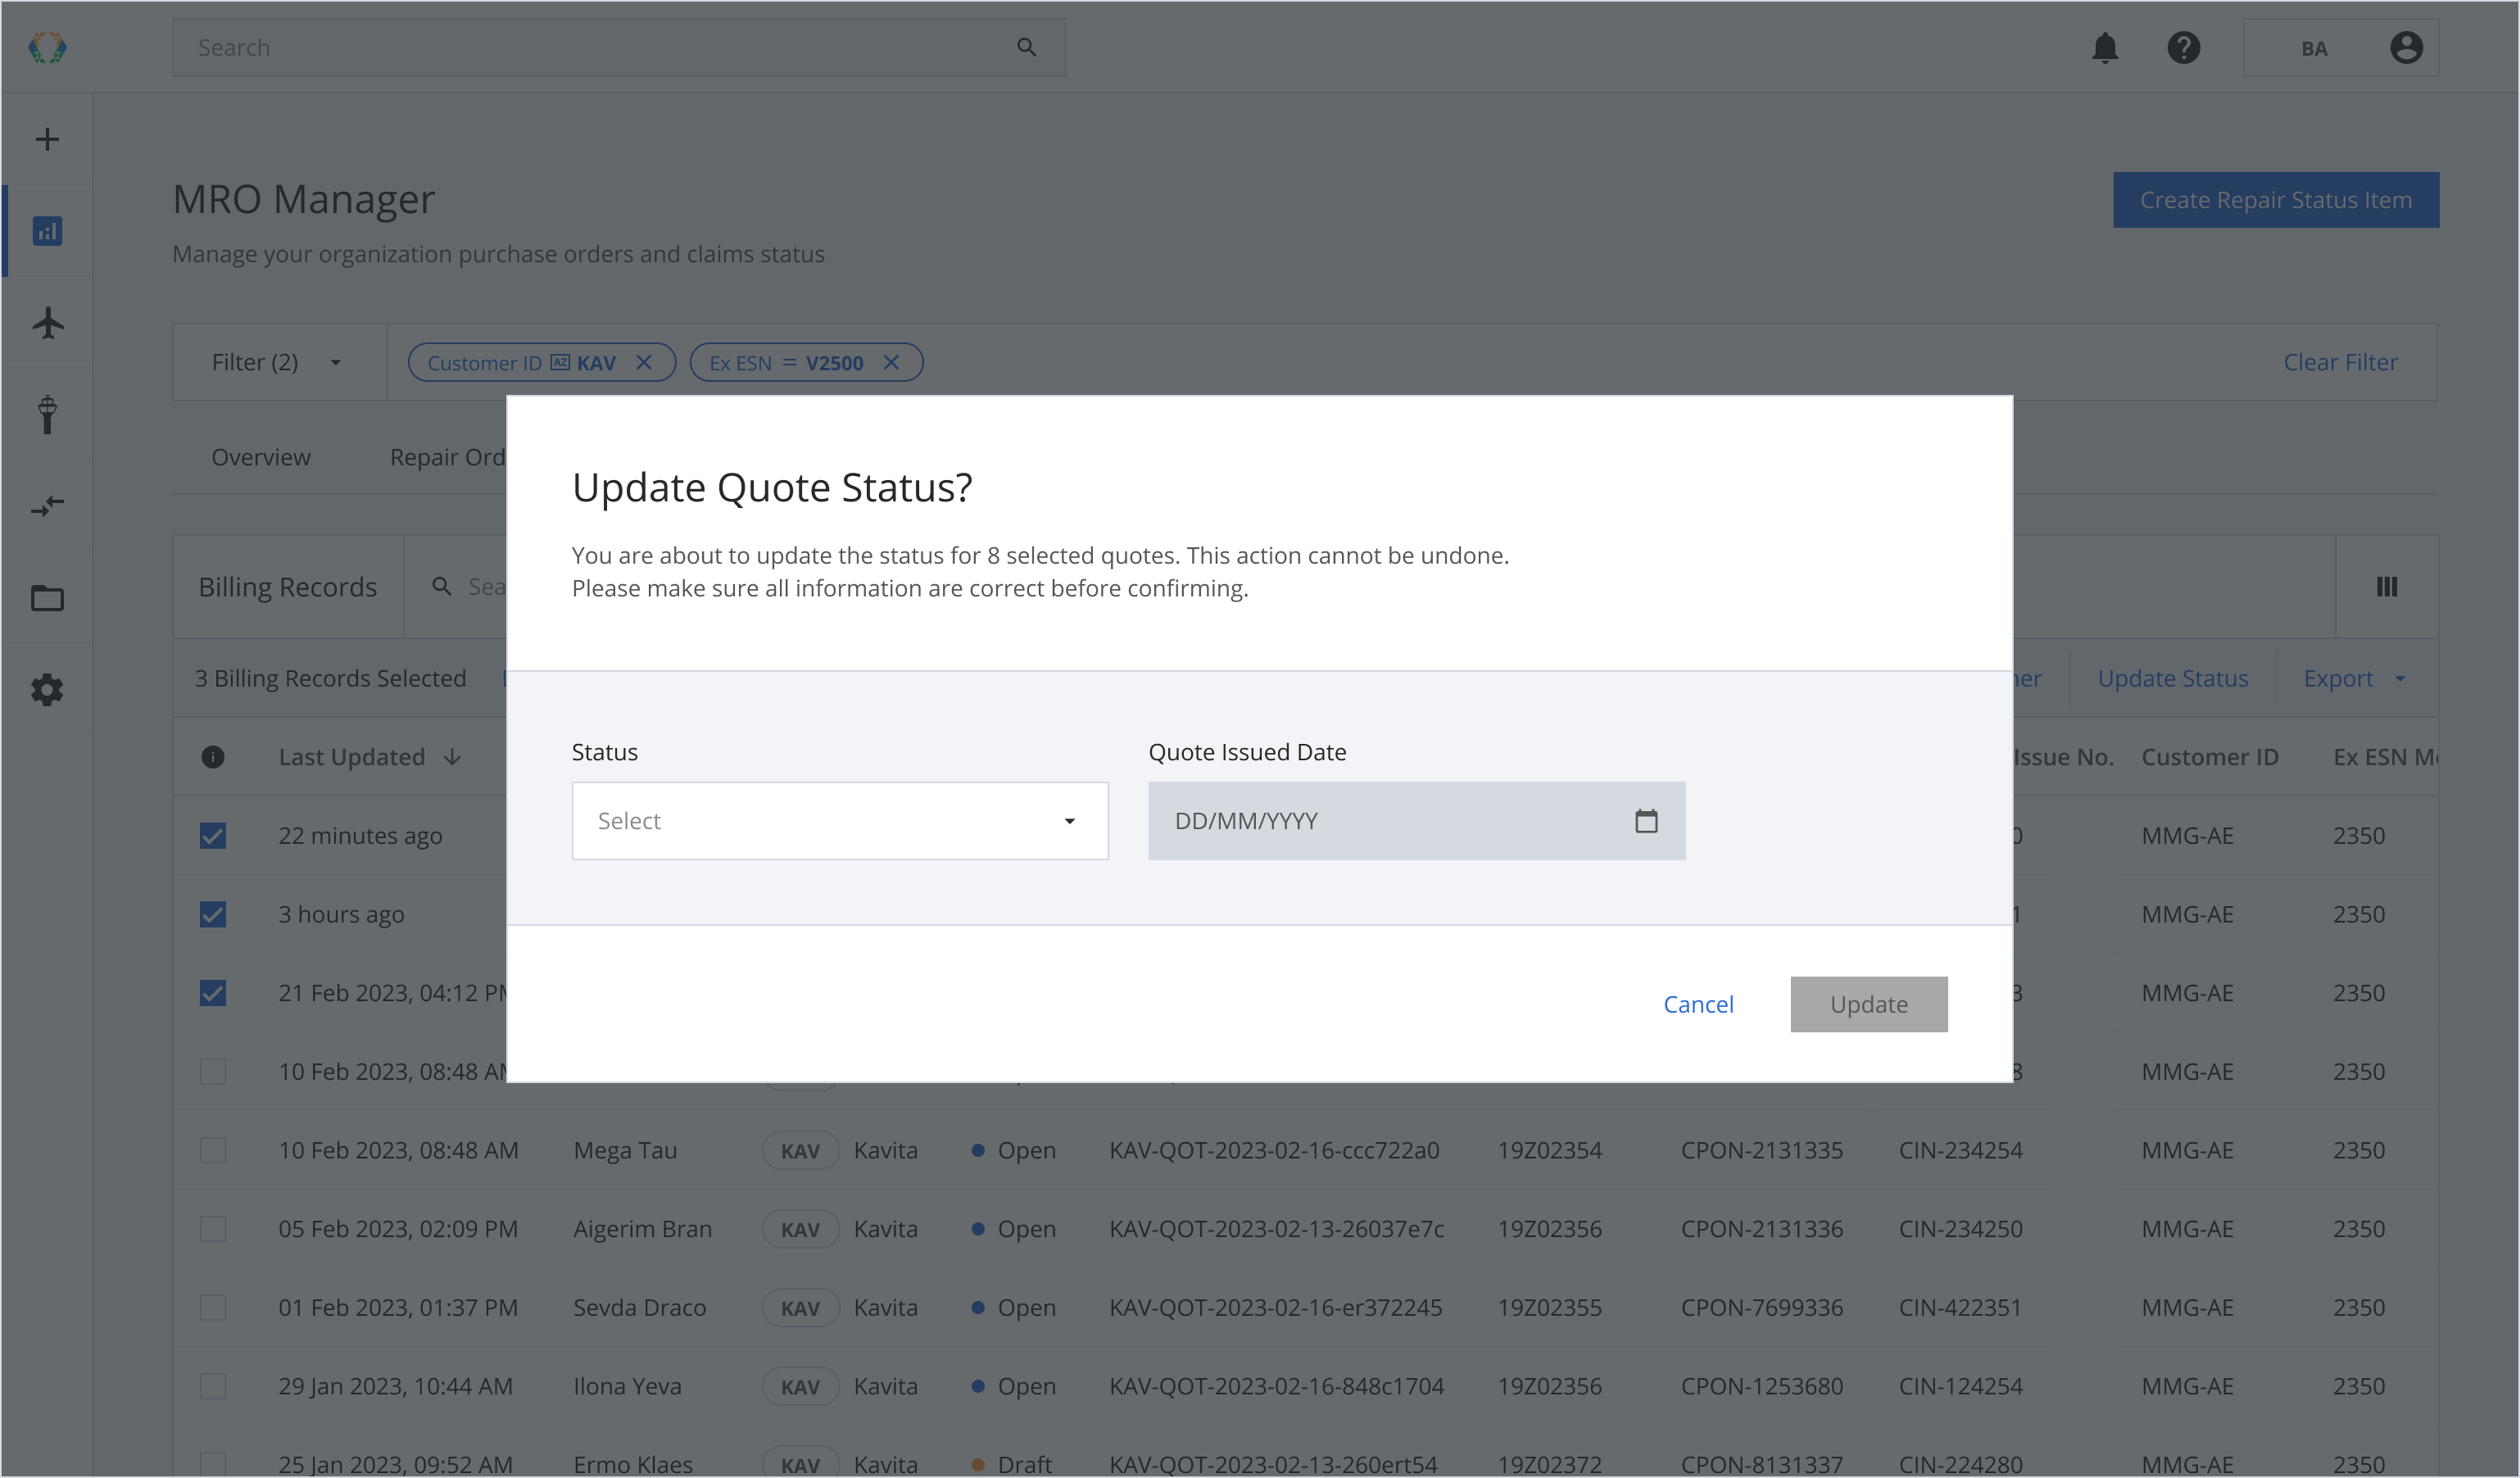This screenshot has width=2520, height=1478.
Task: Click the Mega Tau name cell
Action: click(x=625, y=1150)
